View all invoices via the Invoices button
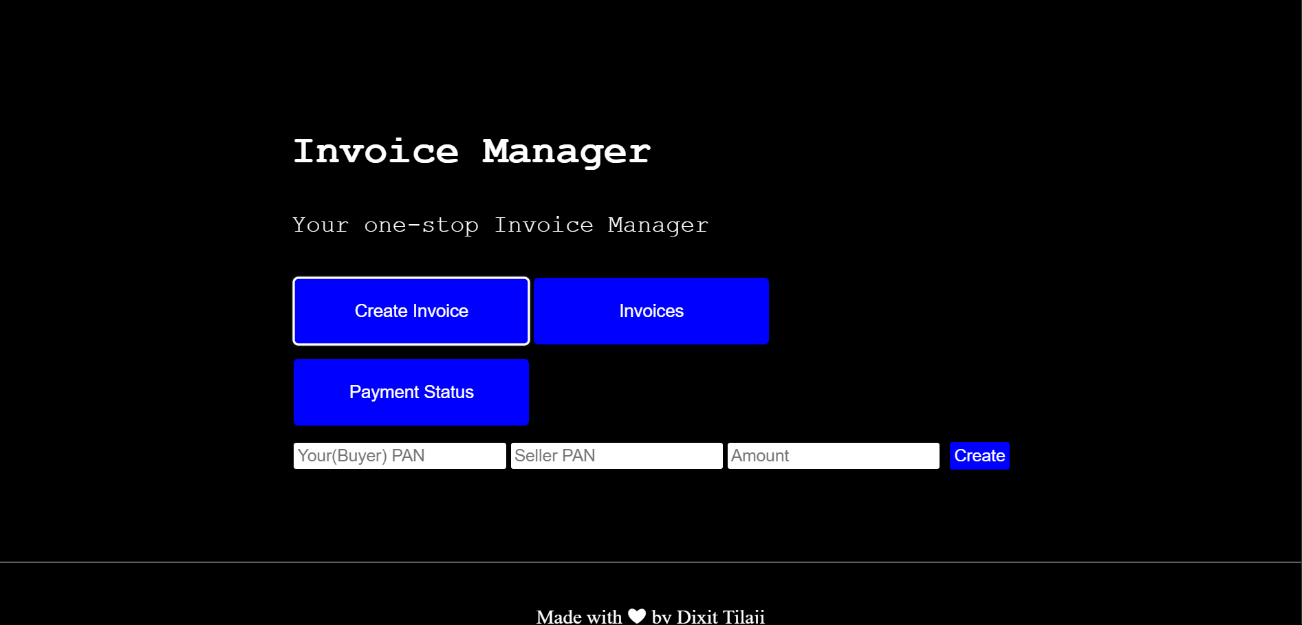Image resolution: width=1302 pixels, height=625 pixels. coord(651,311)
